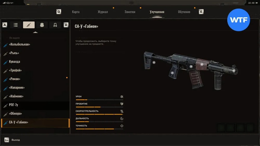Click the first empty attachment slot
This screenshot has width=260, height=146.
221,128
